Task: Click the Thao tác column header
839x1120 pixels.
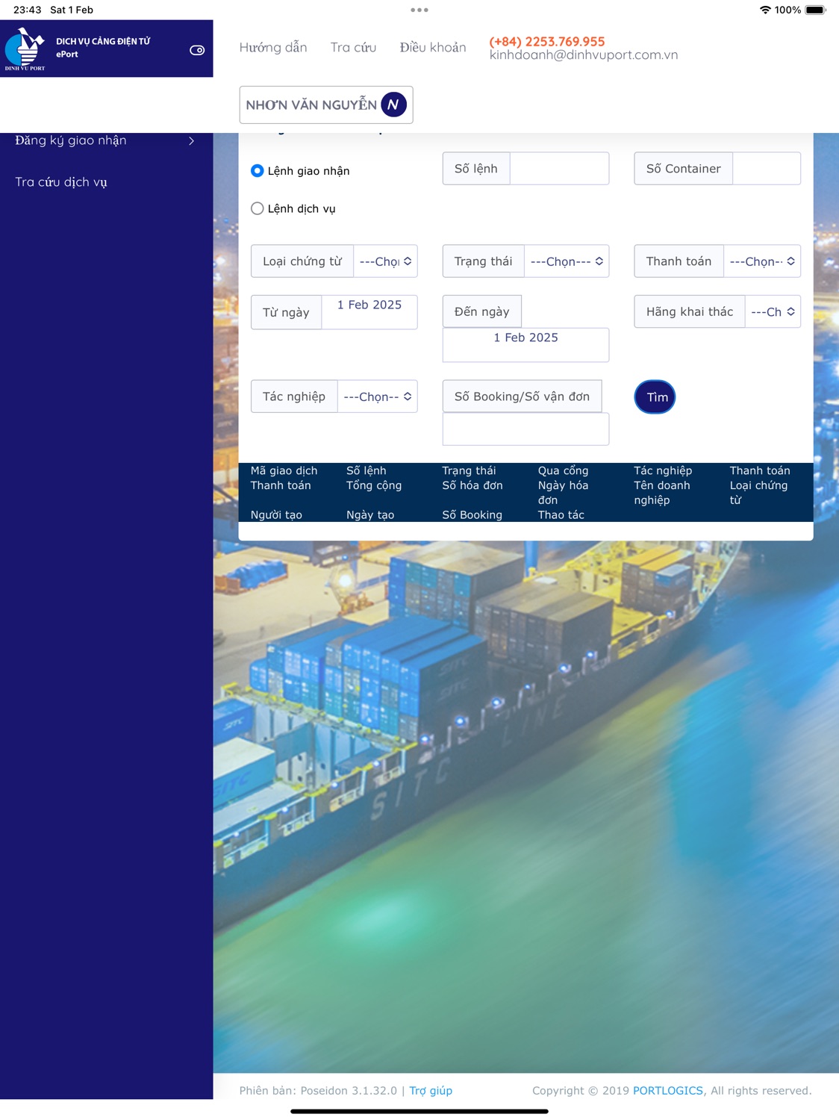Action: point(561,514)
